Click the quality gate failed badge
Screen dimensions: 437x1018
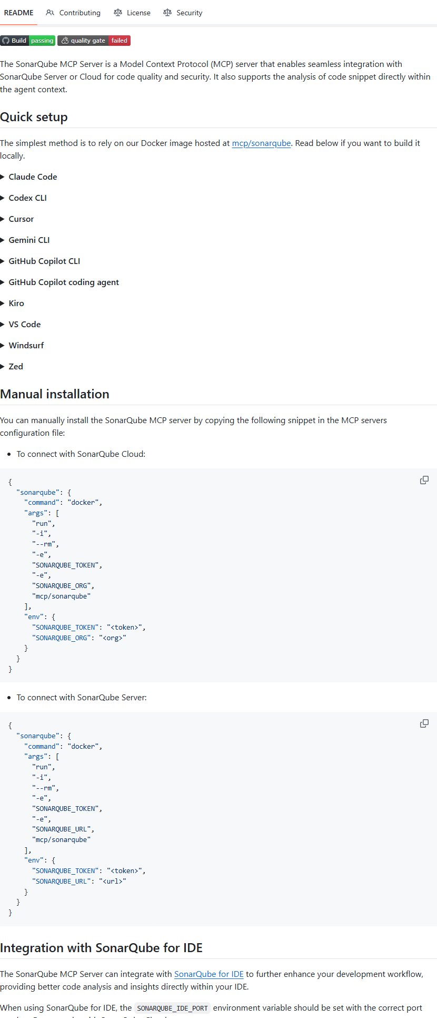tap(94, 41)
